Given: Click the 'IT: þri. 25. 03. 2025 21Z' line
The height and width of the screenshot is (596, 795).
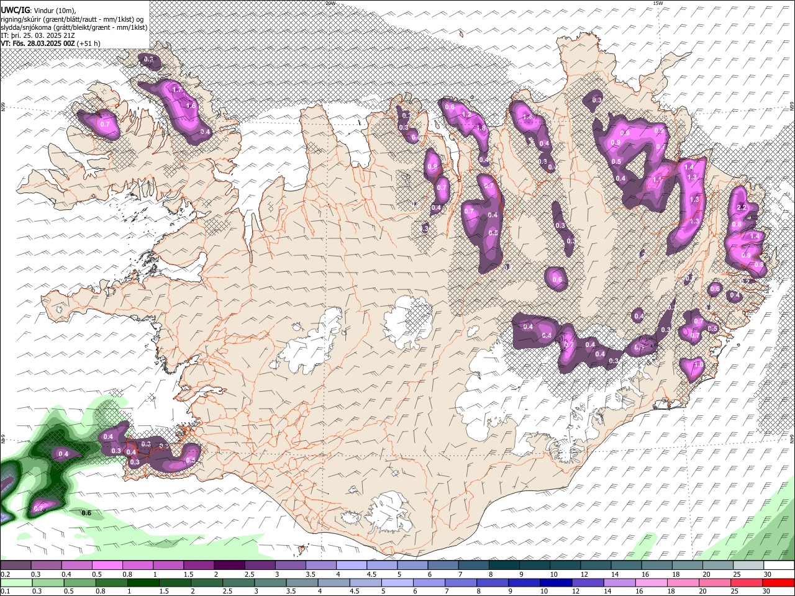Looking at the screenshot, I should point(38,35).
